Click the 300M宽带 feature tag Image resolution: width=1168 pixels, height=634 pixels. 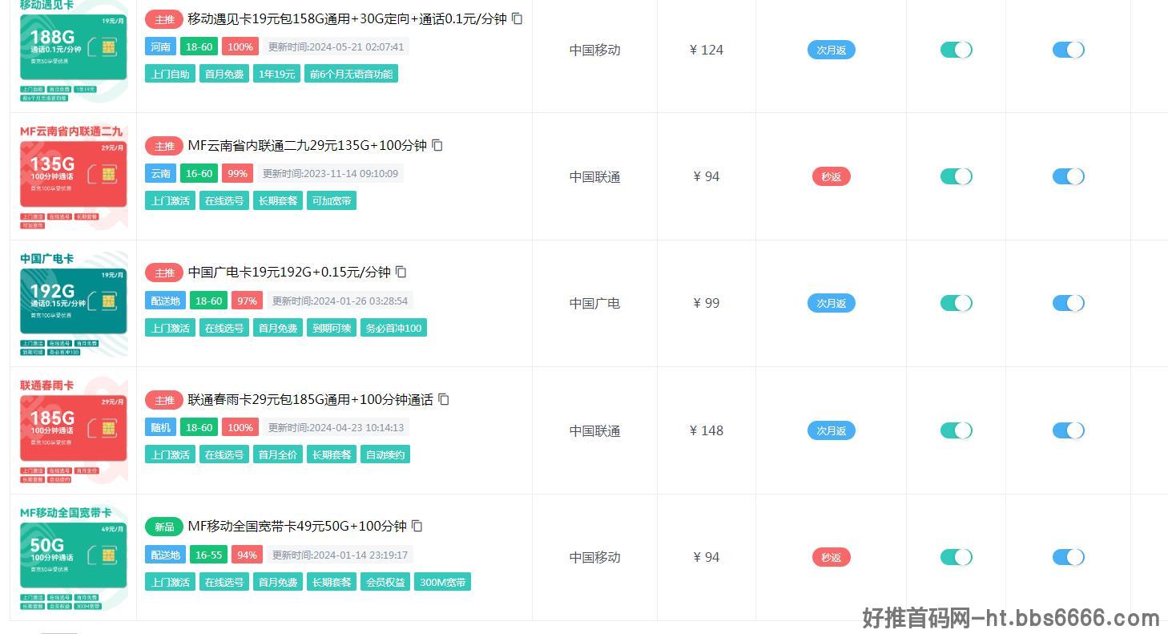click(442, 582)
